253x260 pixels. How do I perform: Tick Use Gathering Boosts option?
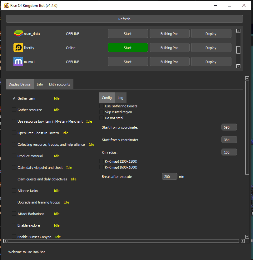pos(102,106)
